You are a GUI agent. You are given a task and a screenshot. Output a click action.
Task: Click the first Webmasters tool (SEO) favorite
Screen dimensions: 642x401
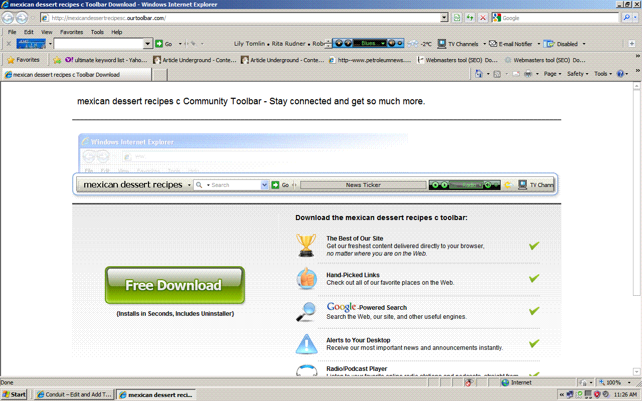point(458,60)
